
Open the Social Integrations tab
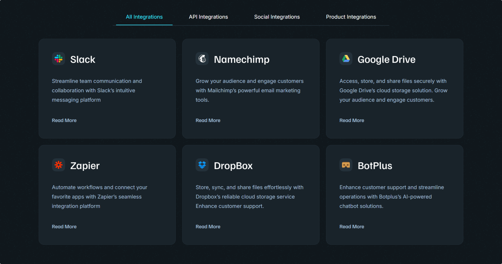[x=277, y=17]
